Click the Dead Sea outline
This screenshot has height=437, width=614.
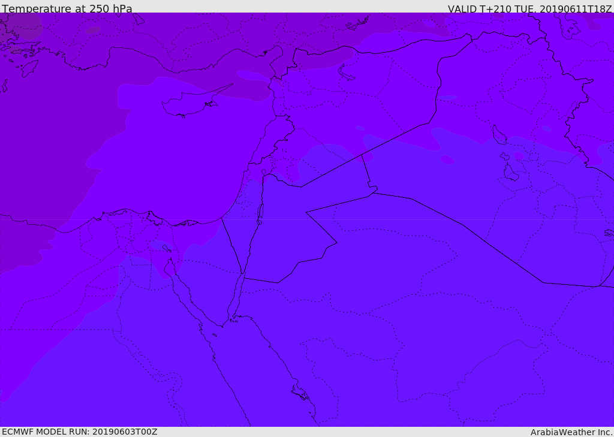click(260, 212)
